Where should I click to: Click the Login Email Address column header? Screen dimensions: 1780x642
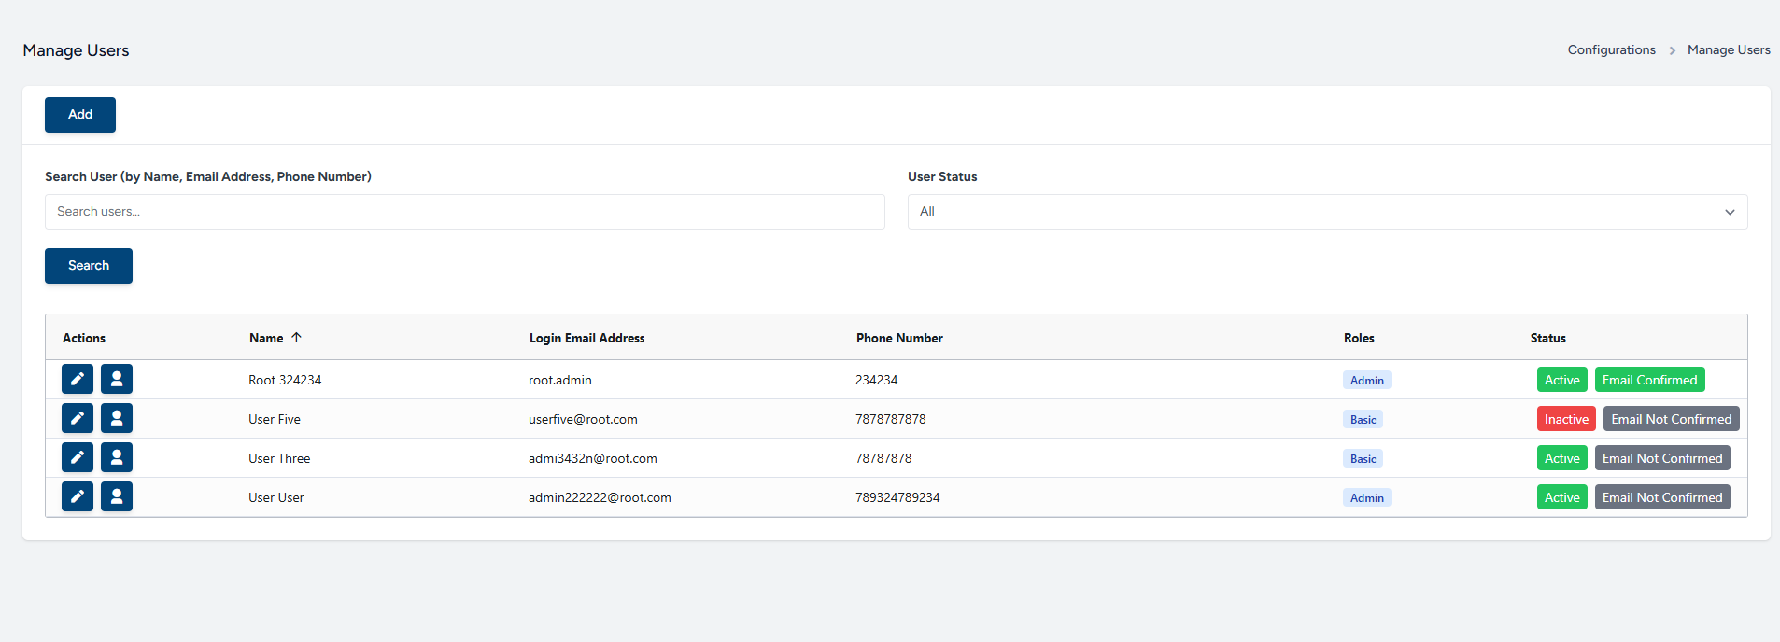(x=586, y=338)
